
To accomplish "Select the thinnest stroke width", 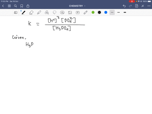I will [x=112, y=12].
